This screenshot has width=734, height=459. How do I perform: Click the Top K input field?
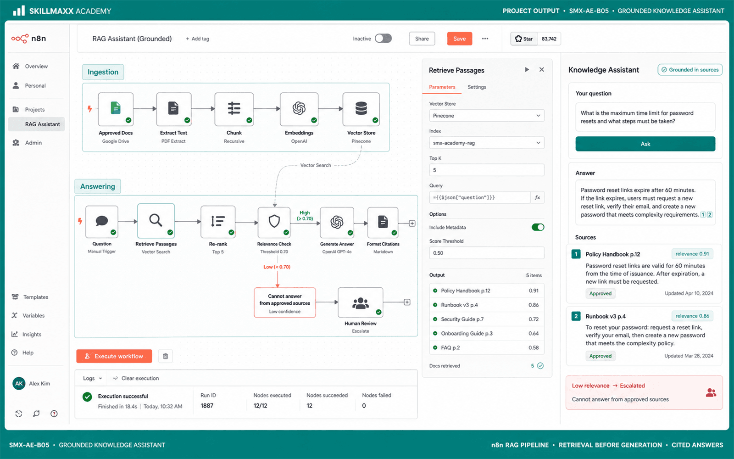[x=487, y=170]
